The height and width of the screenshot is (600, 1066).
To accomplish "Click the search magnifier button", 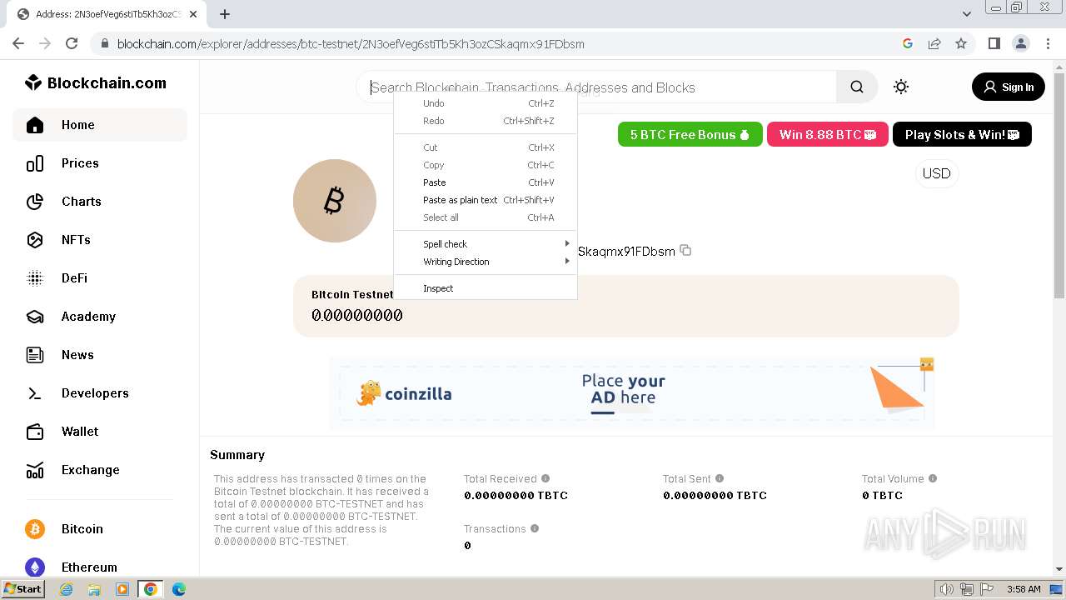I will click(x=857, y=87).
